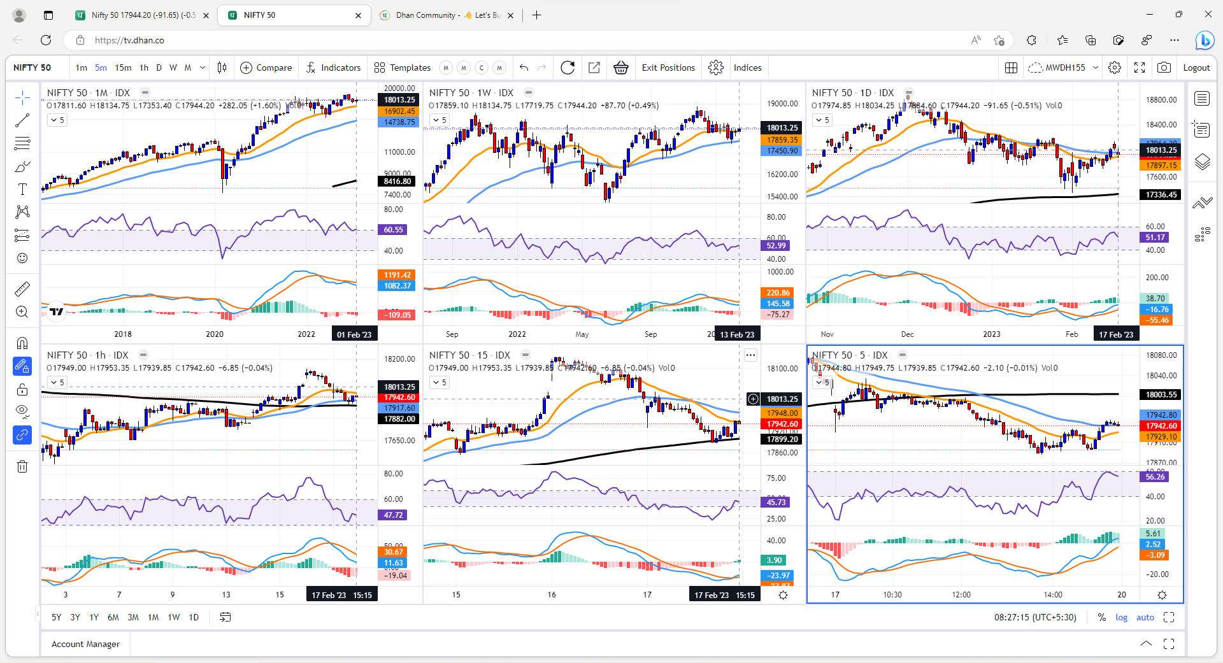1223x663 pixels.
Task: Select the text annotation tool
Action: [x=22, y=189]
